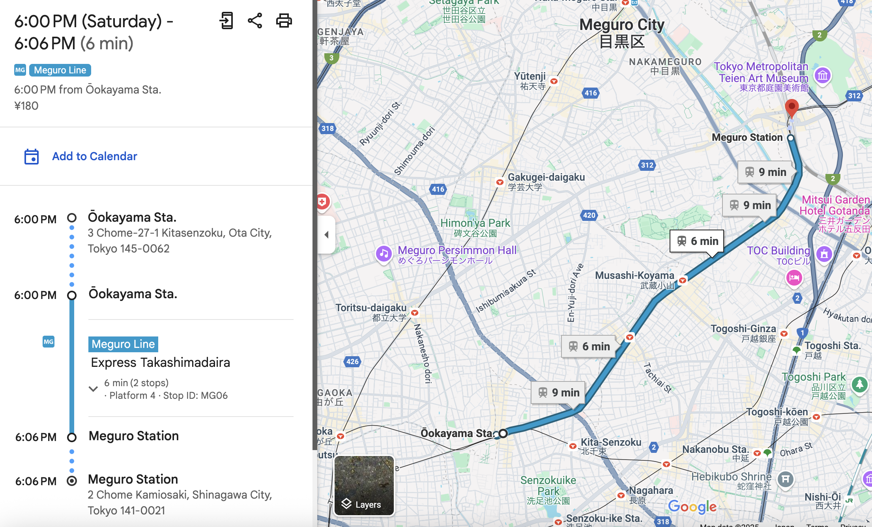This screenshot has height=527, width=872.
Task: Open the Layers map thumbnail
Action: [364, 486]
